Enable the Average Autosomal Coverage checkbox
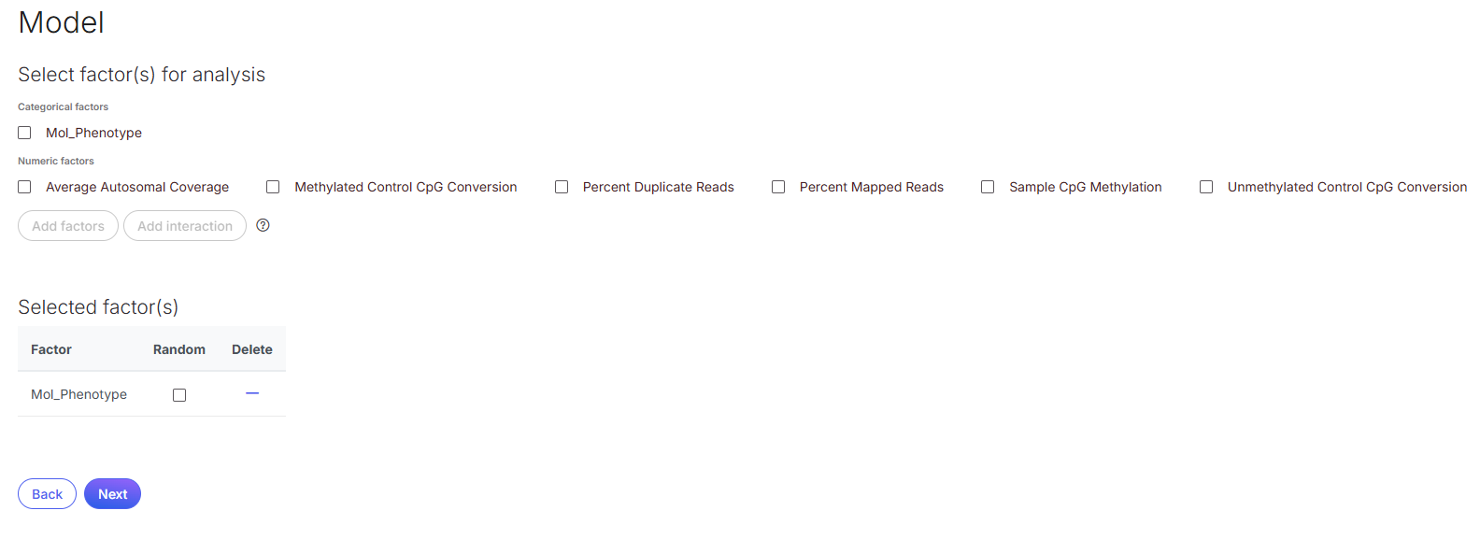This screenshot has height=539, width=1480. click(25, 187)
